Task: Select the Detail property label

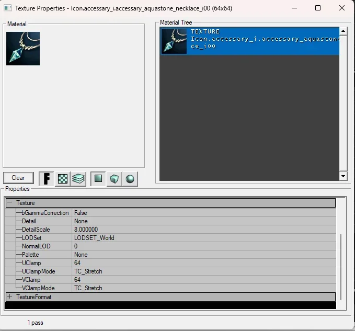Action: pyautogui.click(x=29, y=221)
